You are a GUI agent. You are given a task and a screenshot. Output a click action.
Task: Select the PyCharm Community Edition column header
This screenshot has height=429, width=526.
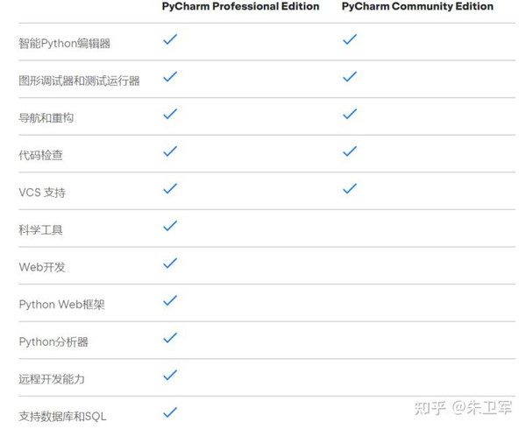(x=417, y=7)
